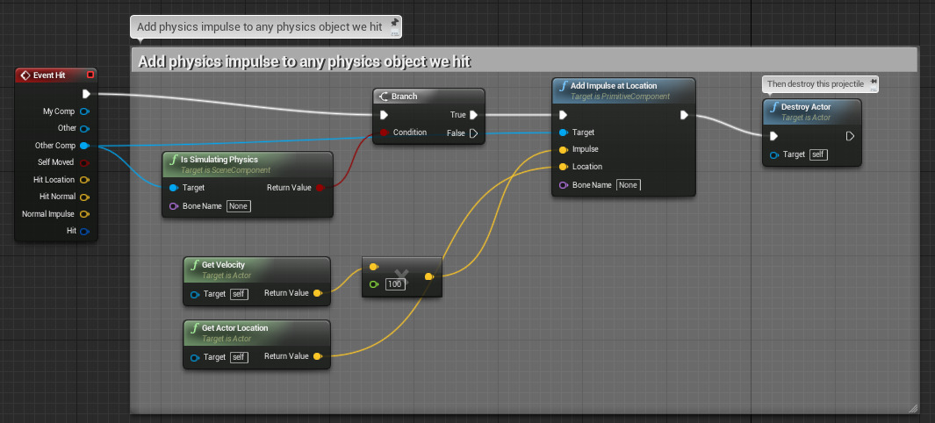
Task: Click the comment box resize handle
Action: point(912,408)
